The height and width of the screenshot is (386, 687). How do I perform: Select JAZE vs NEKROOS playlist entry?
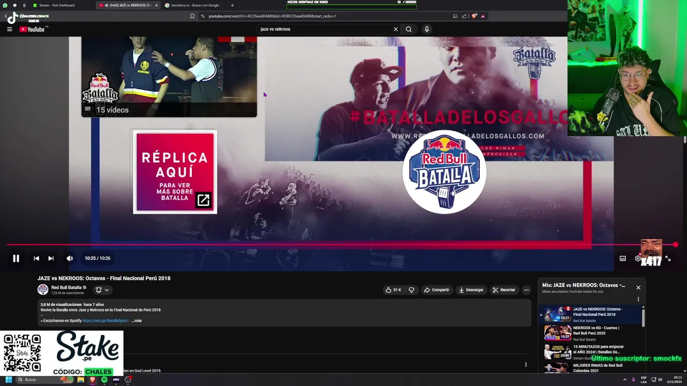click(590, 315)
